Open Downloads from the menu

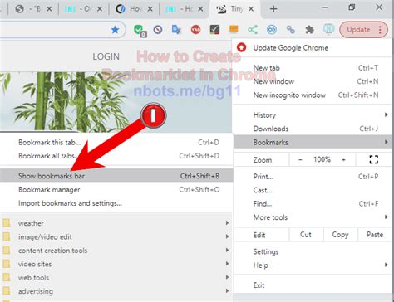[313, 129]
